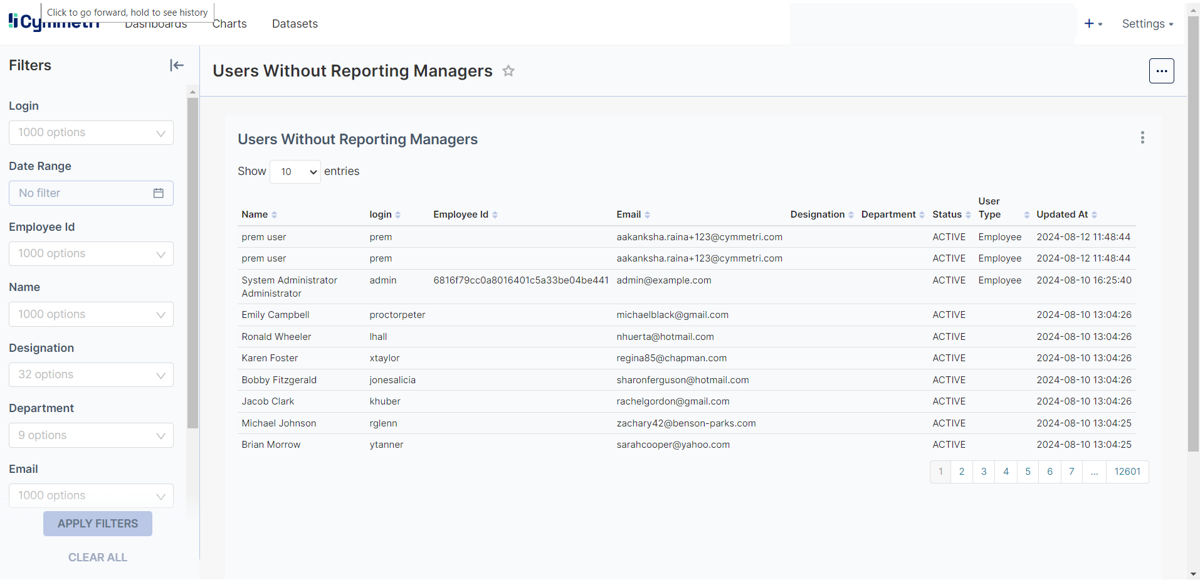Open the dashboard ellipsis actions menu
The width and height of the screenshot is (1200, 582).
(x=1161, y=71)
